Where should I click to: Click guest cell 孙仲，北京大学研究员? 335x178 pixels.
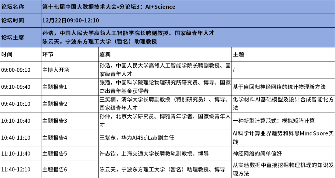coord(165,121)
